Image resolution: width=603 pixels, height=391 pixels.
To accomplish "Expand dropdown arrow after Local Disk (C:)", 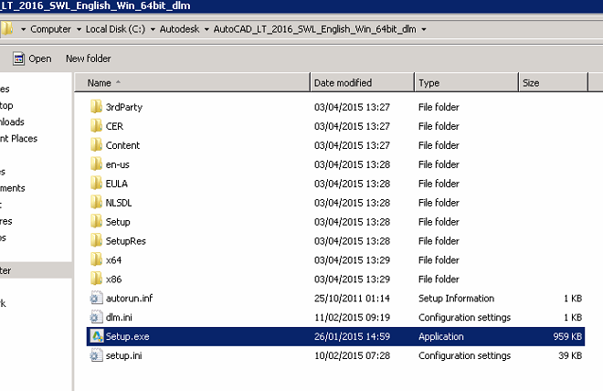I will (x=153, y=29).
